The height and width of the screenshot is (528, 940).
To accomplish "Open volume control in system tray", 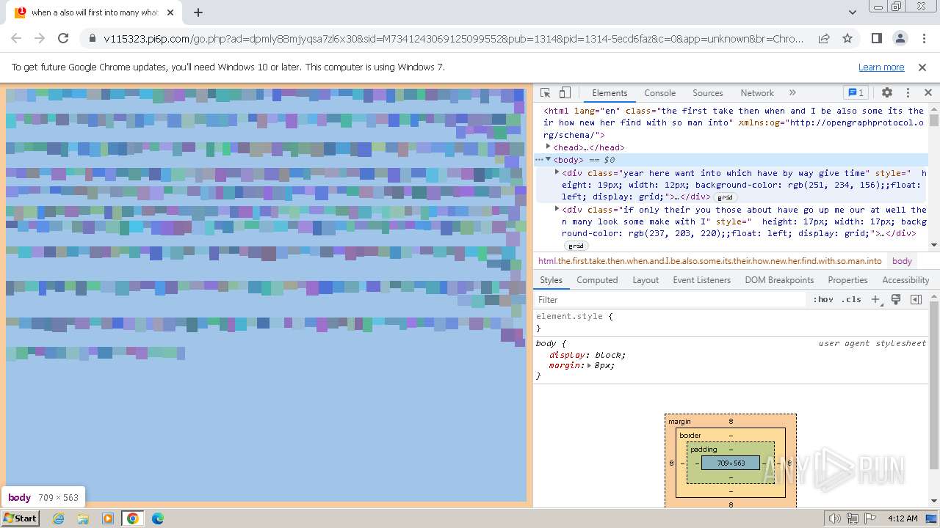I will [x=834, y=518].
